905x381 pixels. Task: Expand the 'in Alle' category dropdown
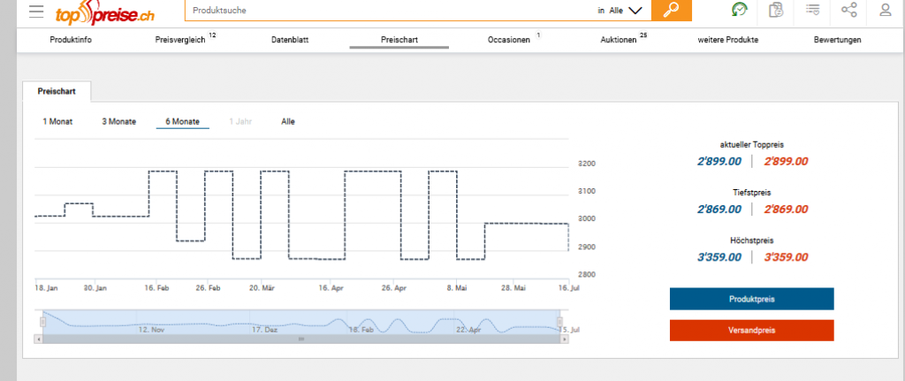pyautogui.click(x=634, y=11)
